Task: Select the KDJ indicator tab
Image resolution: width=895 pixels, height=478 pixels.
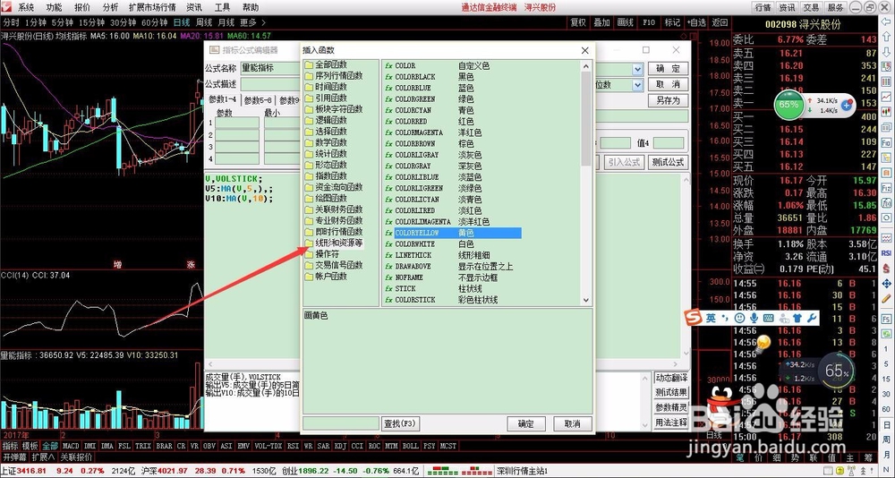Action: click(341, 446)
